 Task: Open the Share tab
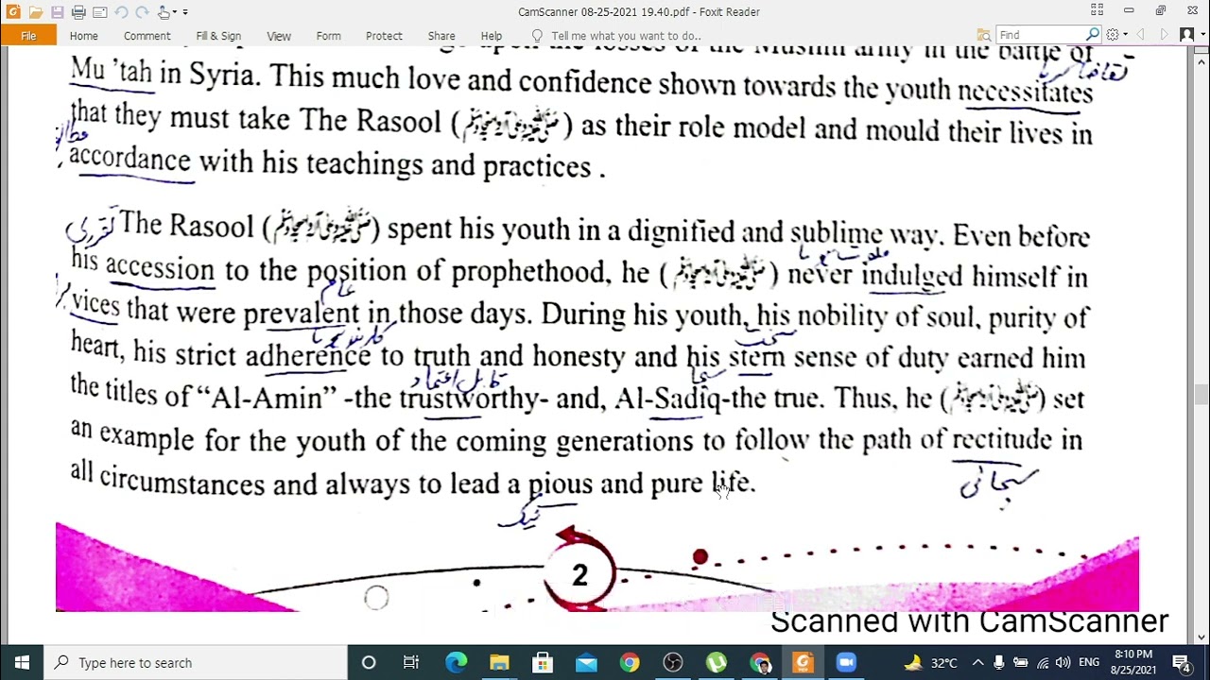click(x=441, y=36)
